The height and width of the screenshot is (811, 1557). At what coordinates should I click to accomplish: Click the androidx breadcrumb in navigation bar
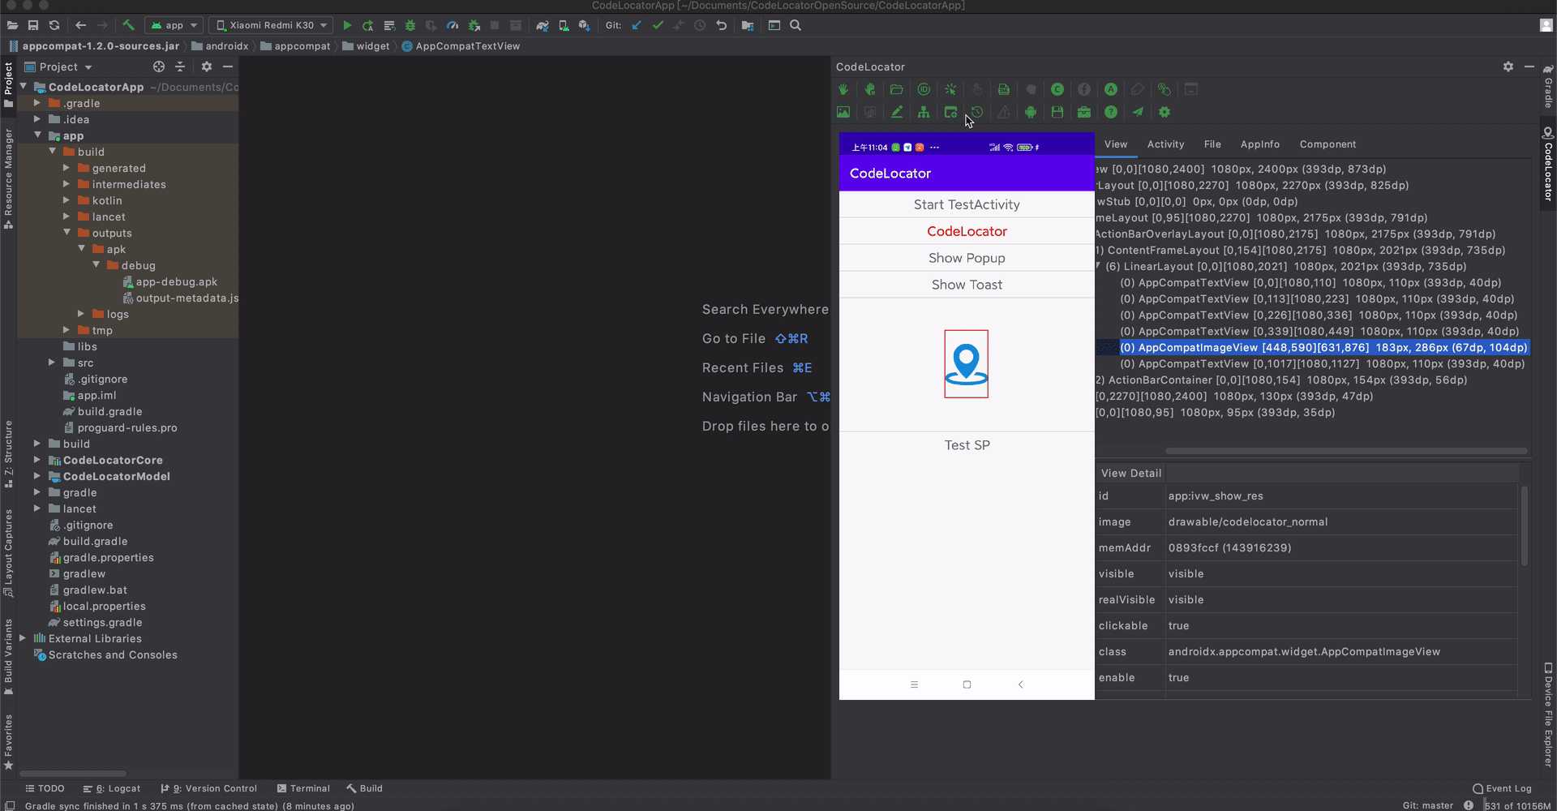point(221,46)
